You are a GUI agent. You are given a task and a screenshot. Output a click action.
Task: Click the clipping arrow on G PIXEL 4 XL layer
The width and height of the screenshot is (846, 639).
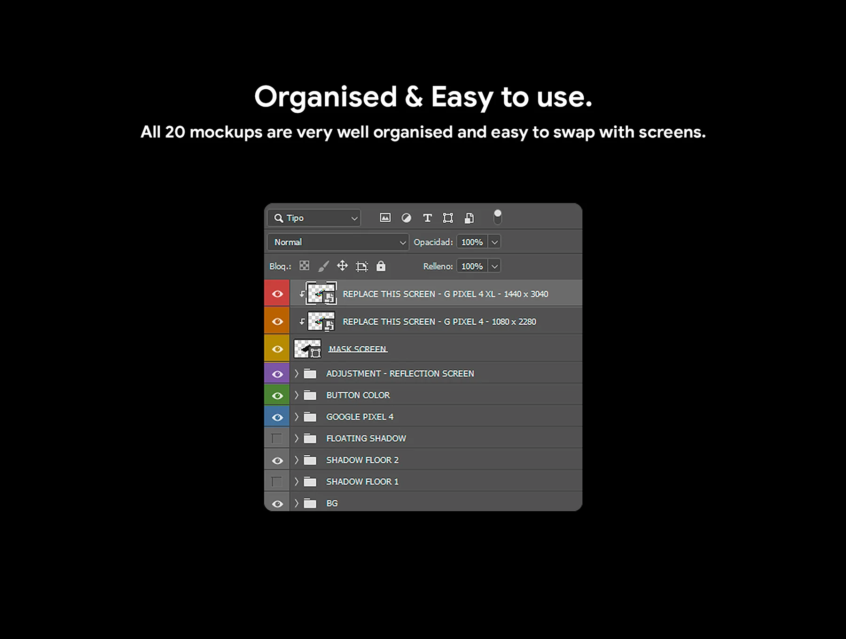tap(302, 294)
